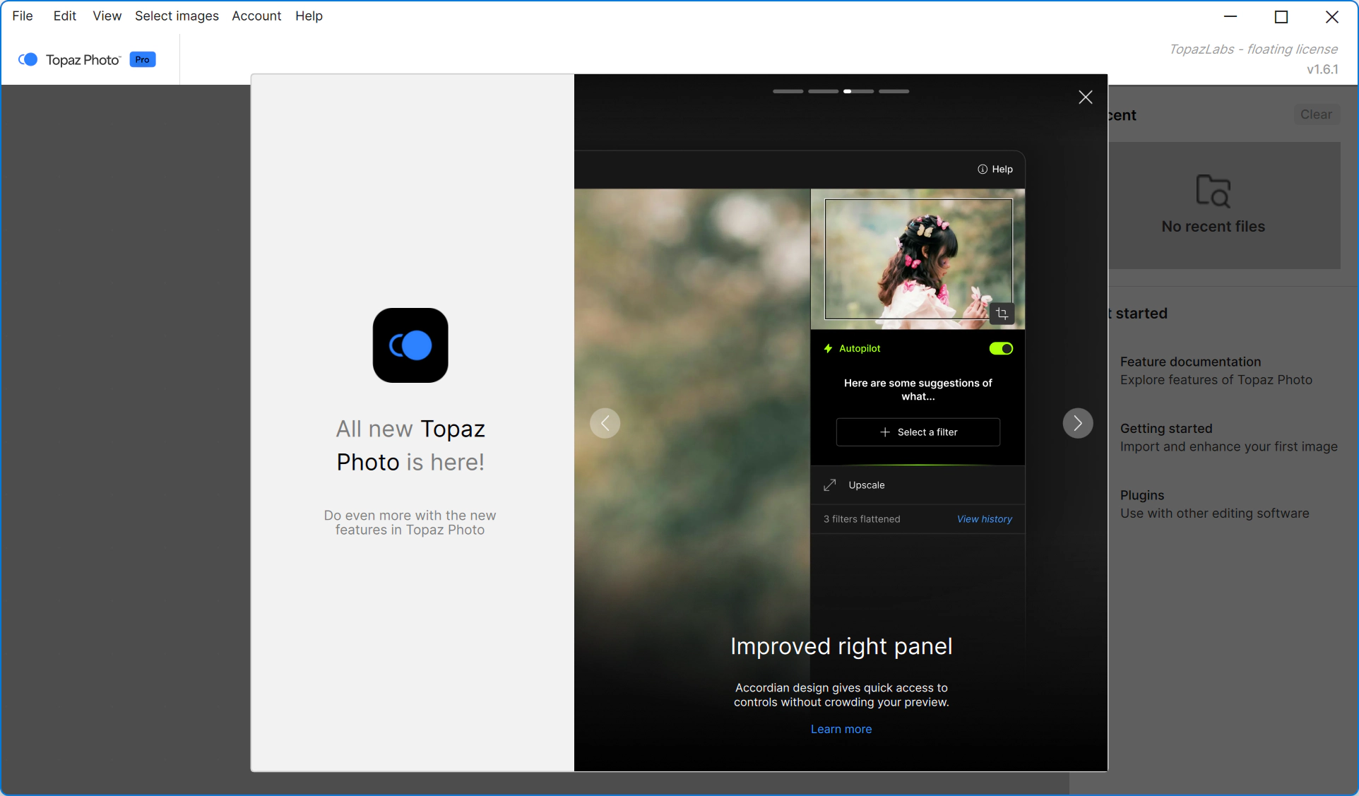Viewport: 1359px width, 796px height.
Task: Open the Select images menu
Action: click(177, 16)
